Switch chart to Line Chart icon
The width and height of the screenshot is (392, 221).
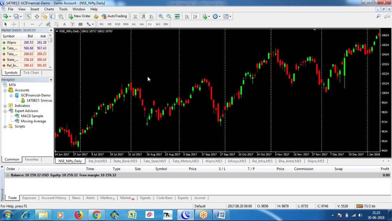(152, 16)
